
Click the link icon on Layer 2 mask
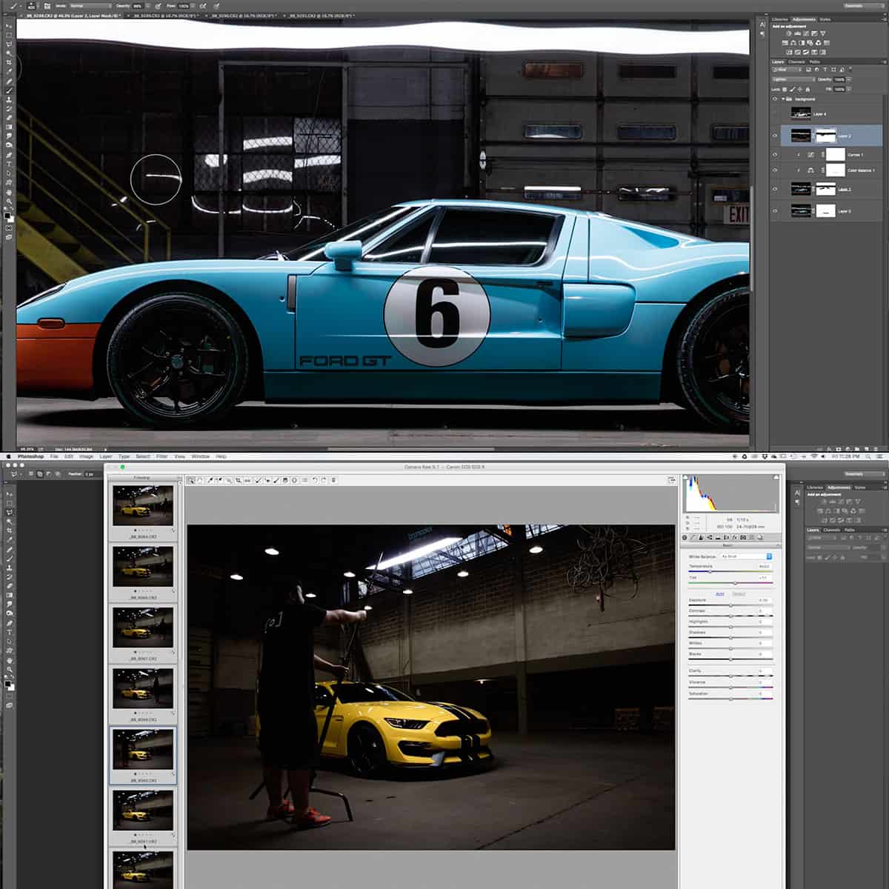click(813, 136)
